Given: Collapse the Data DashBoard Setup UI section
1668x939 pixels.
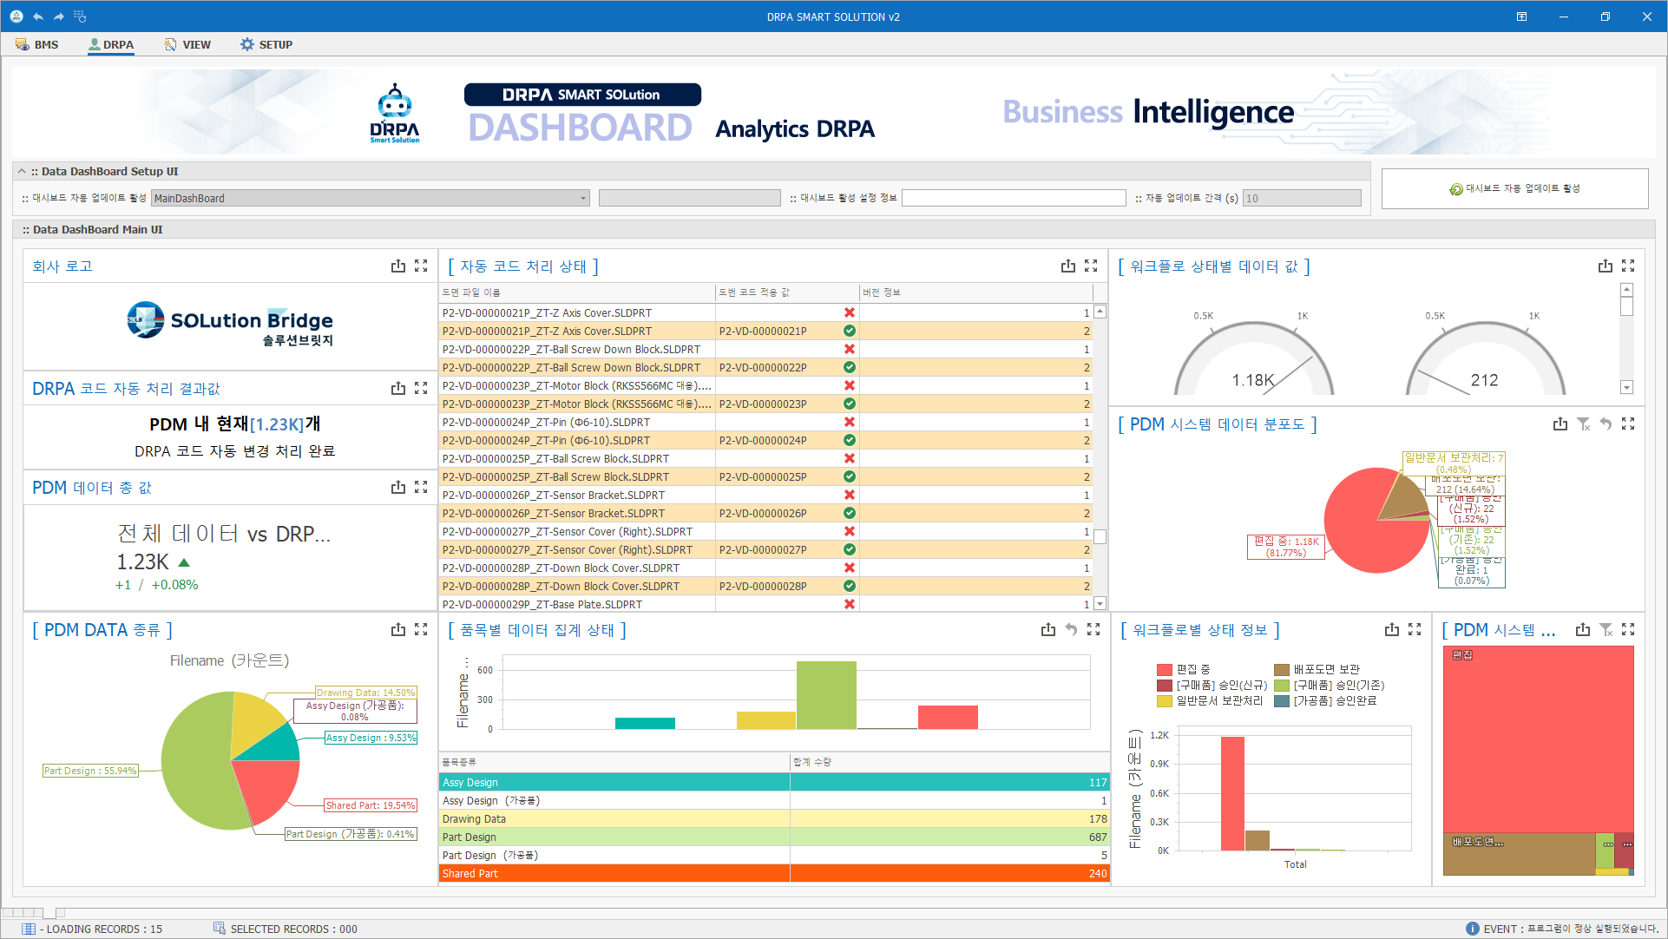Looking at the screenshot, I should tap(22, 172).
